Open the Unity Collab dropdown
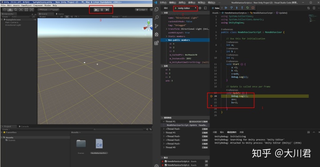Image resolution: width=320 pixels, height=167 pixels. tap(142, 10)
